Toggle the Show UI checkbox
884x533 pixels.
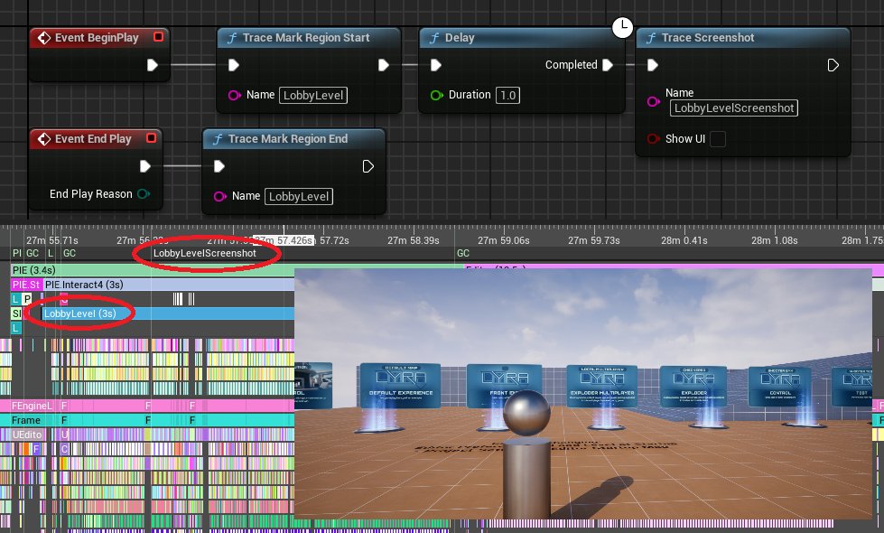(x=718, y=139)
